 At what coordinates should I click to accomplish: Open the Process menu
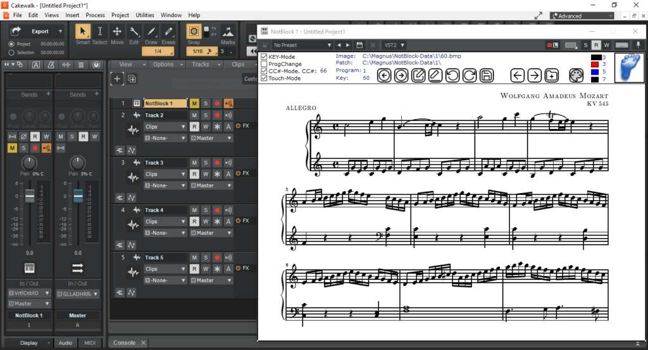pos(95,15)
